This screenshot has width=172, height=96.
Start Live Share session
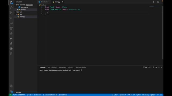[63, 95]
